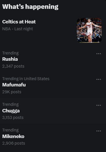The image size is (106, 152).
Task: View the Rushia trending topic
Action: pyautogui.click(x=10, y=59)
